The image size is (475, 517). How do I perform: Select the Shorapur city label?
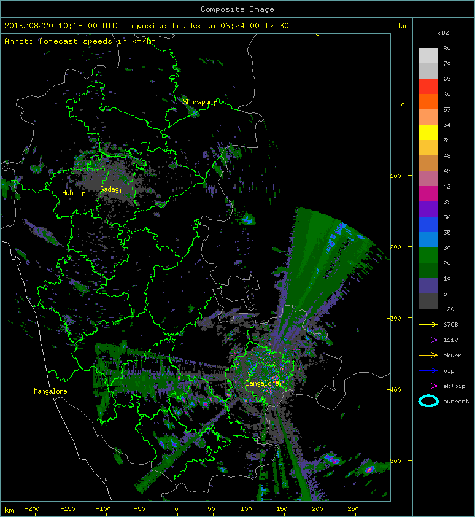click(x=198, y=102)
